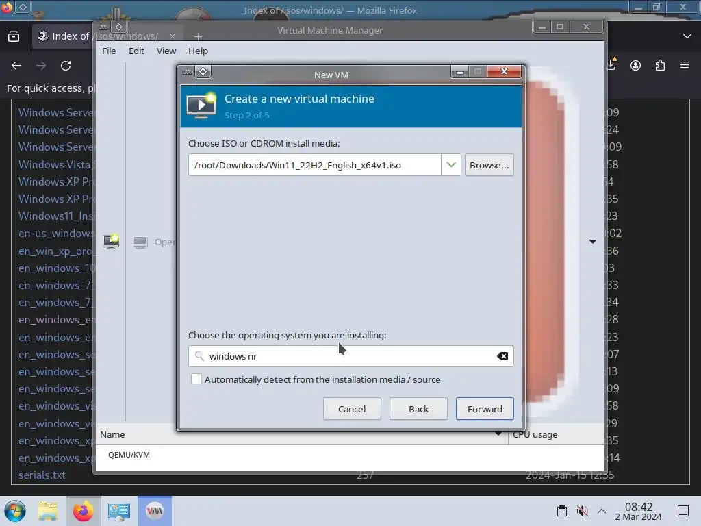Open the serials.txt link
The height and width of the screenshot is (526, 701).
click(42, 475)
